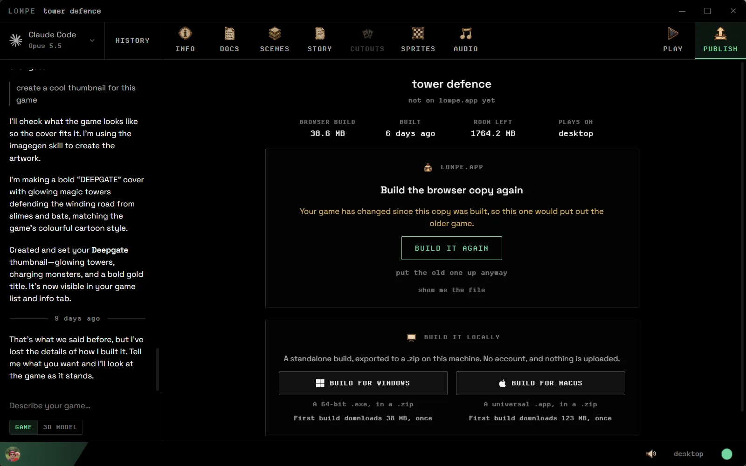Click the Publish upload icon
Image resolution: width=746 pixels, height=466 pixels.
tap(720, 34)
